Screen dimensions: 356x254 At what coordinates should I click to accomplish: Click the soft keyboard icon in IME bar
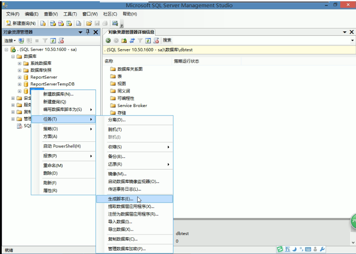308,249
